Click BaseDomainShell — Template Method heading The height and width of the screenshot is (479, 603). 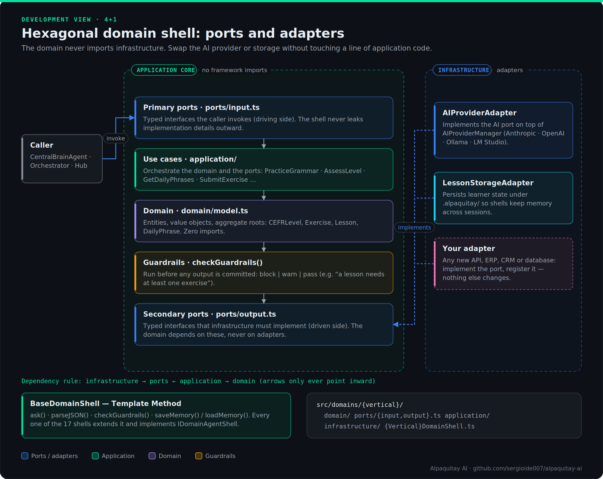point(106,403)
